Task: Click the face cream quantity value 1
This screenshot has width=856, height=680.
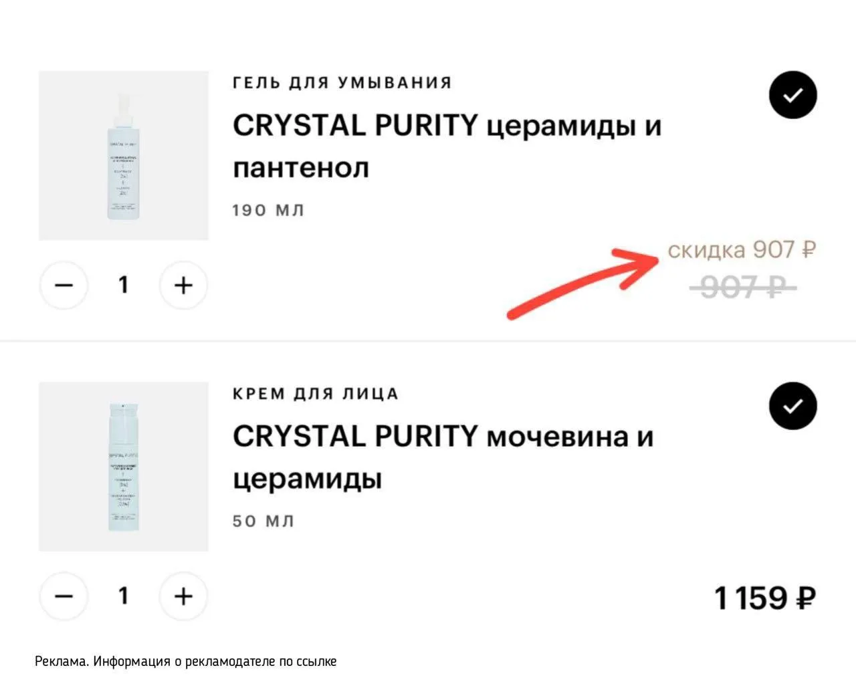Action: point(123,596)
